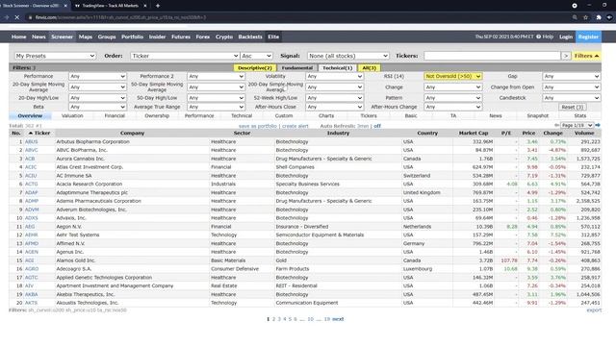Switch to the Financial view tab
This screenshot has width=616, height=346.
[115, 115]
